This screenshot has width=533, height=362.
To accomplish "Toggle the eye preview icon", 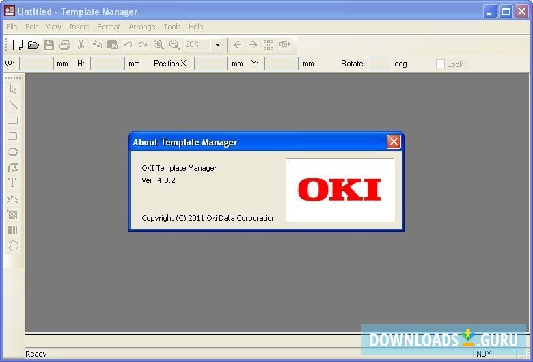I will tap(284, 44).
